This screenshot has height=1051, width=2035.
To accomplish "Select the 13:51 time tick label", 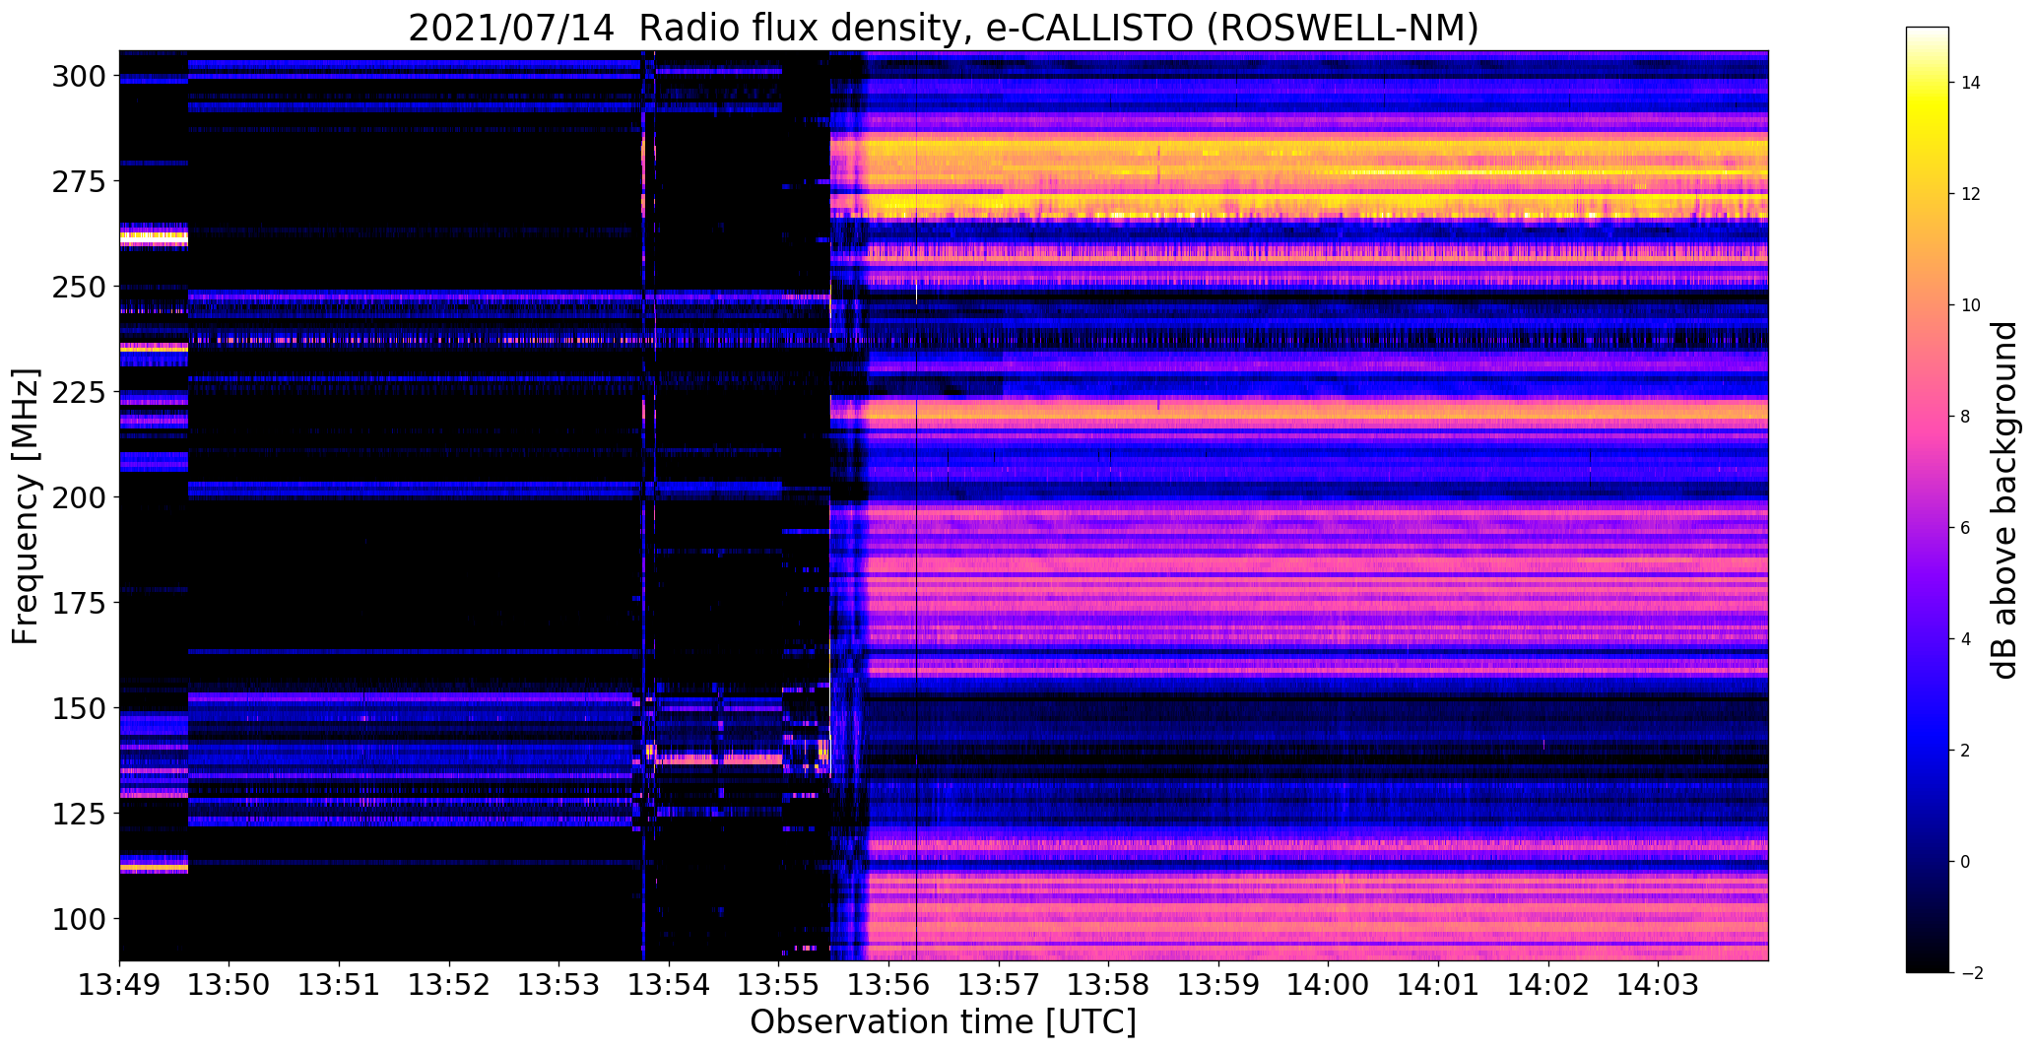I will [340, 985].
